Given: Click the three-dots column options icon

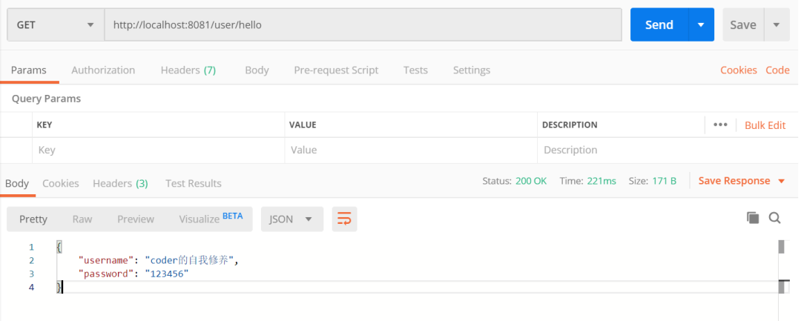Looking at the screenshot, I should tap(720, 125).
